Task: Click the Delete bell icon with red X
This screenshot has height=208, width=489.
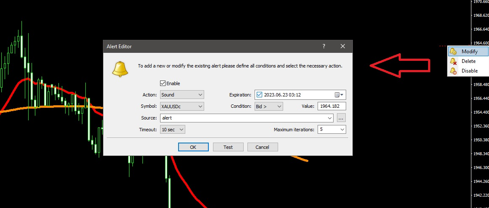Action: click(453, 61)
